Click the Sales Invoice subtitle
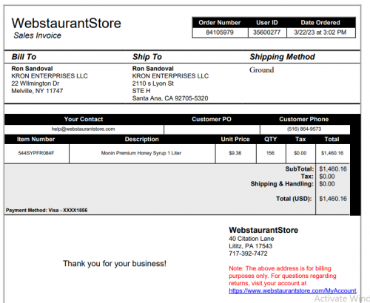This screenshot has height=303, width=370. click(37, 35)
